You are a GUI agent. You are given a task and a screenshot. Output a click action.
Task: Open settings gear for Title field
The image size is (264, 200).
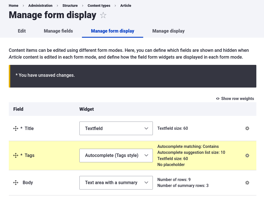247,128
